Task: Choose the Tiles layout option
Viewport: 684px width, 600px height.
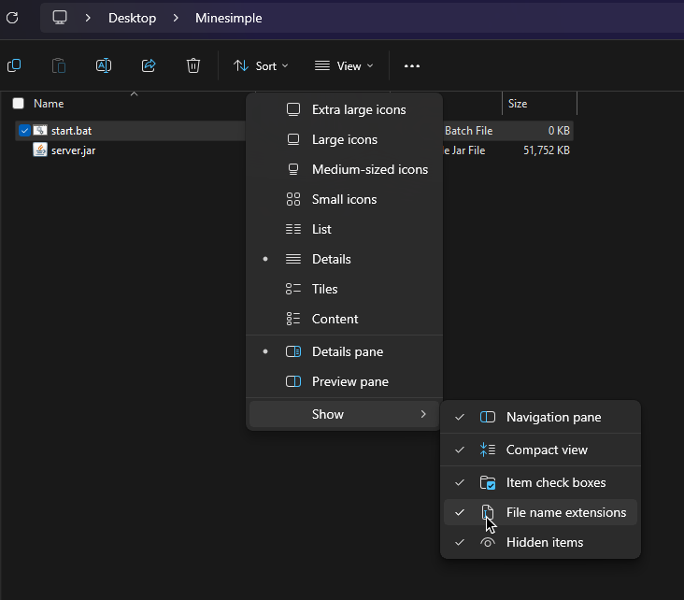Action: 324,289
